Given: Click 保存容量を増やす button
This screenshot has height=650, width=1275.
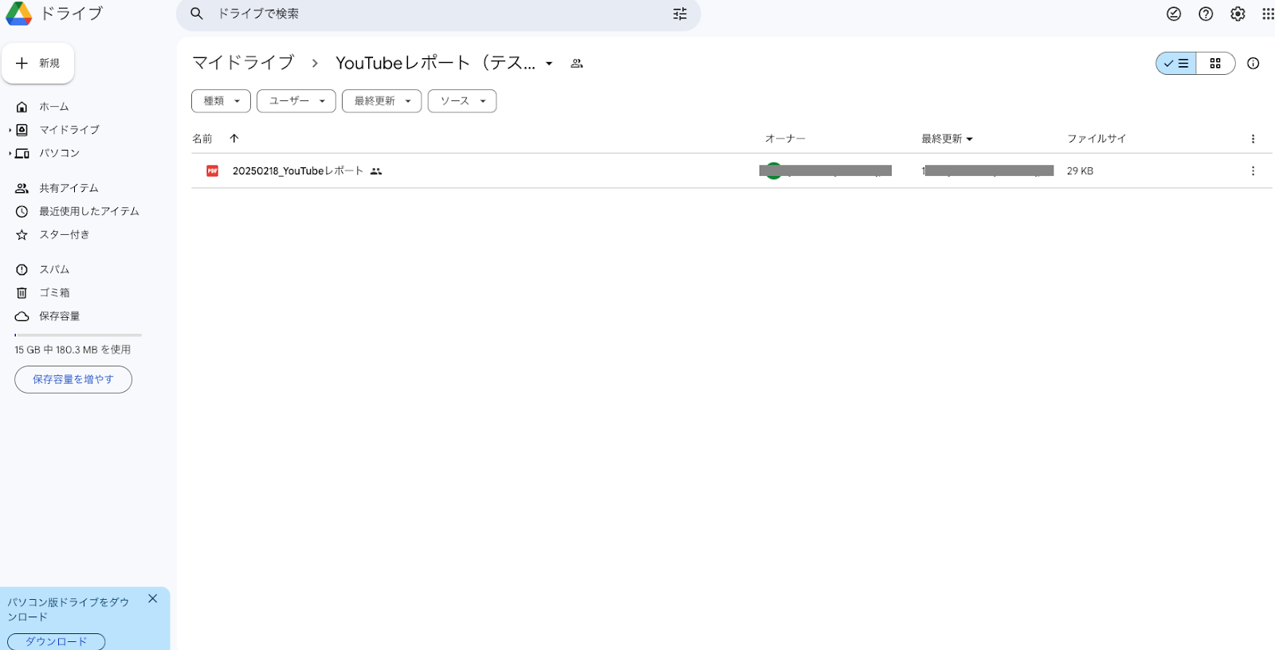Looking at the screenshot, I should (73, 380).
